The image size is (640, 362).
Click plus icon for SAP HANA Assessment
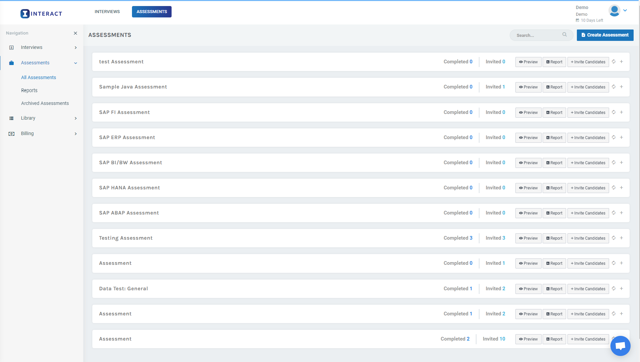coord(622,188)
